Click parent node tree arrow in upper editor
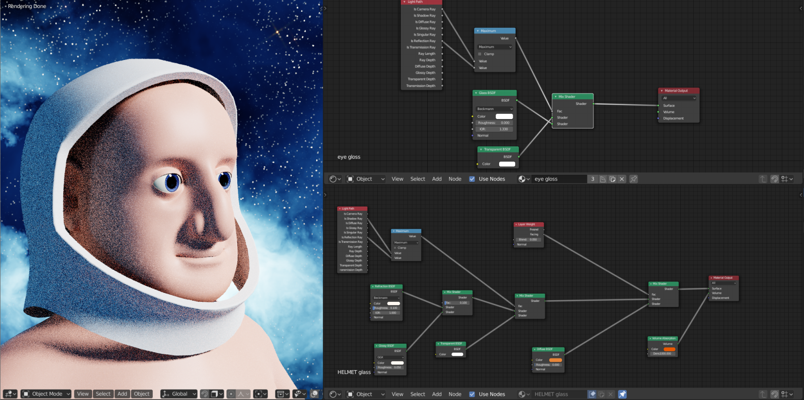 pos(763,179)
